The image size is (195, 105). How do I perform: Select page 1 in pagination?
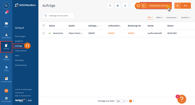coord(130,101)
